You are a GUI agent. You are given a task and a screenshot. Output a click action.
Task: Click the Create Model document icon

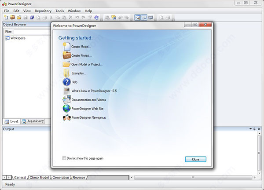point(67,47)
